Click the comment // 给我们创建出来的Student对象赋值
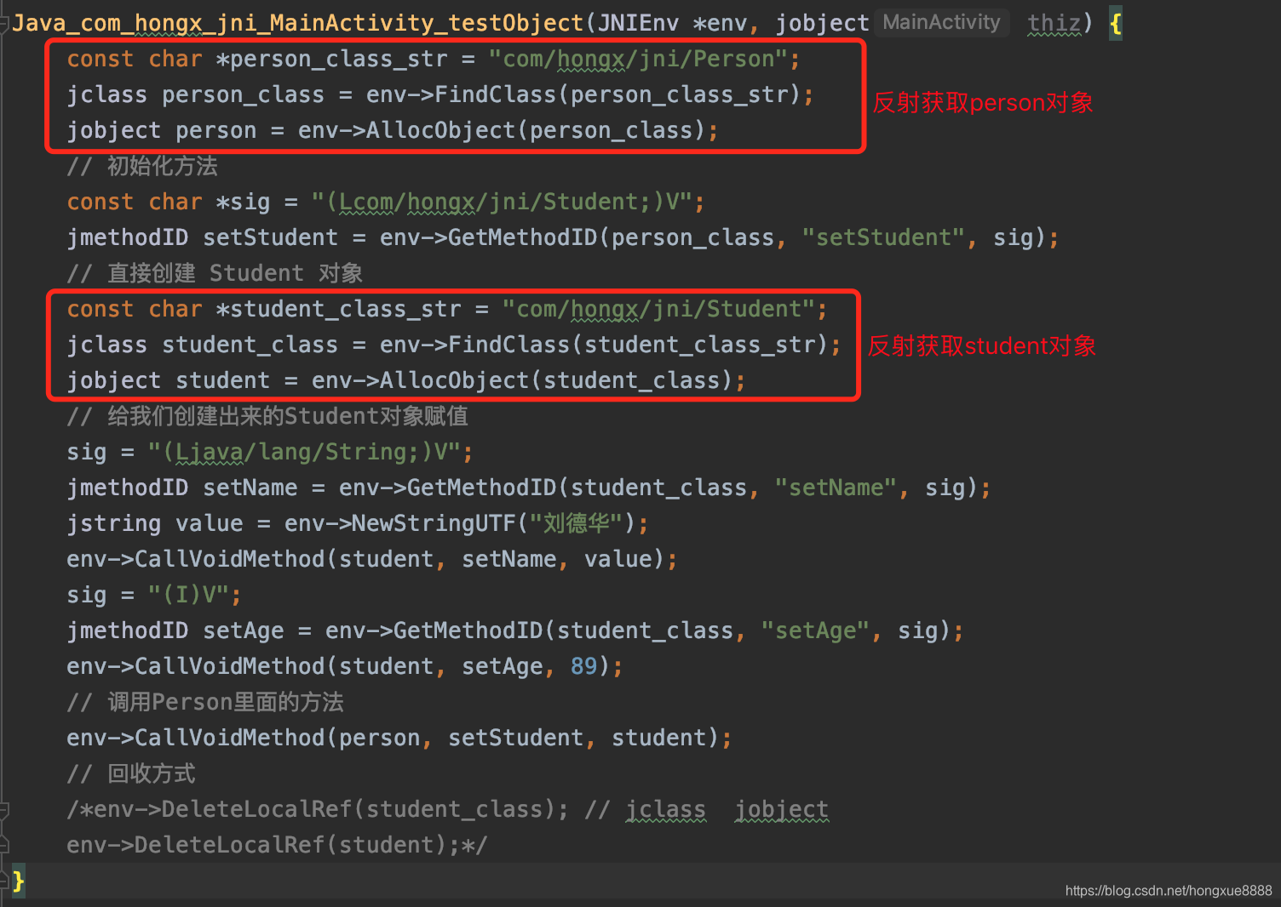 pos(267,416)
